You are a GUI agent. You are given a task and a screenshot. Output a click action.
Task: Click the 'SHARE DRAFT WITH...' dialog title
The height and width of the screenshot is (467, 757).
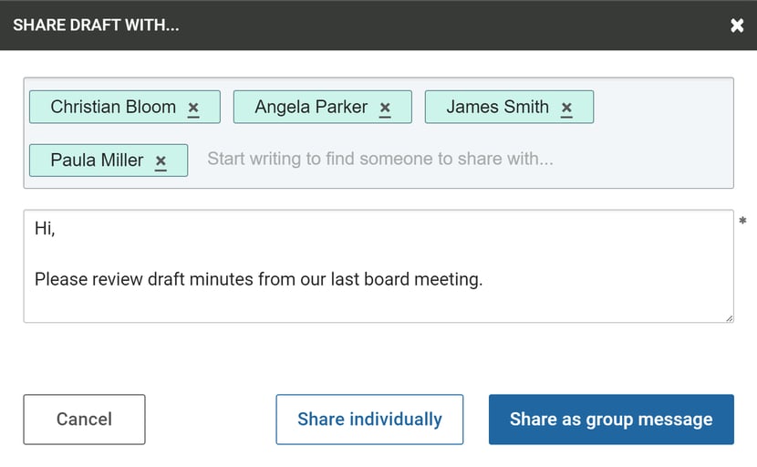coord(96,26)
